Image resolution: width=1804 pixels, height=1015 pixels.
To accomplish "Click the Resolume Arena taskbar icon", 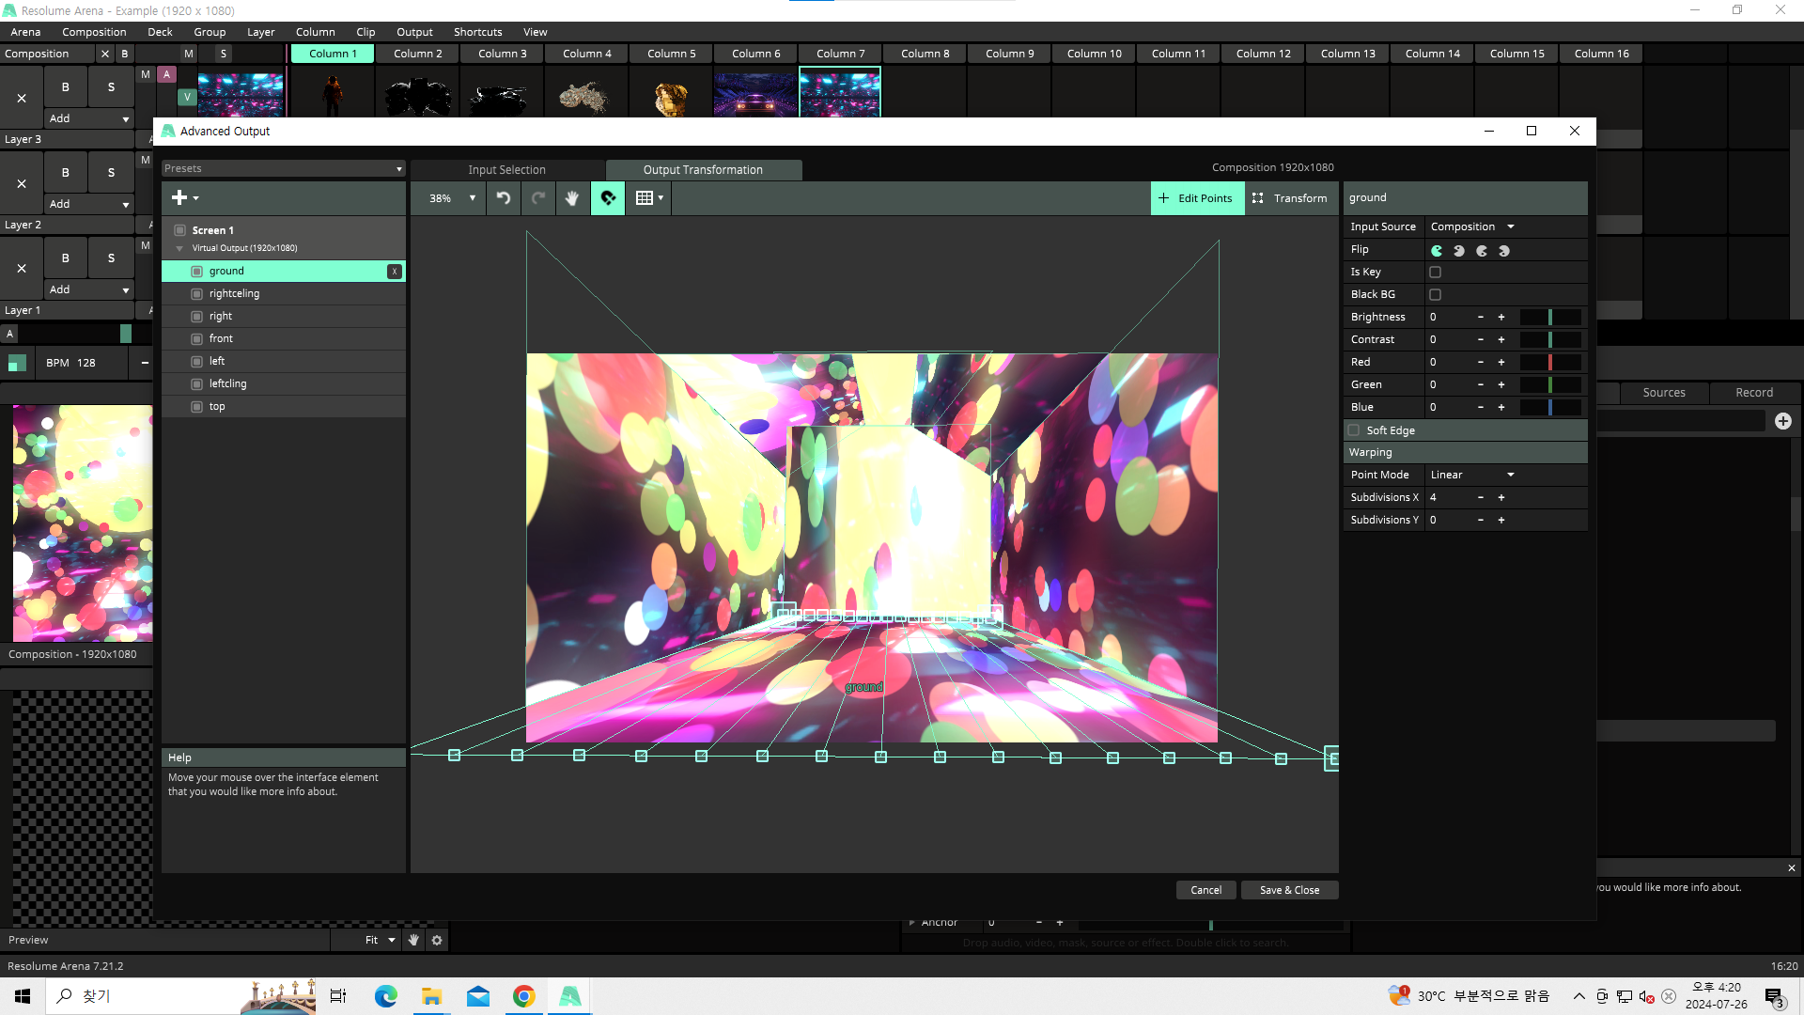I will 570,996.
